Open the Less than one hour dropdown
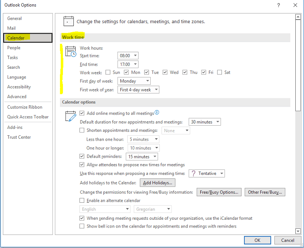304x248 pixels. point(143,139)
